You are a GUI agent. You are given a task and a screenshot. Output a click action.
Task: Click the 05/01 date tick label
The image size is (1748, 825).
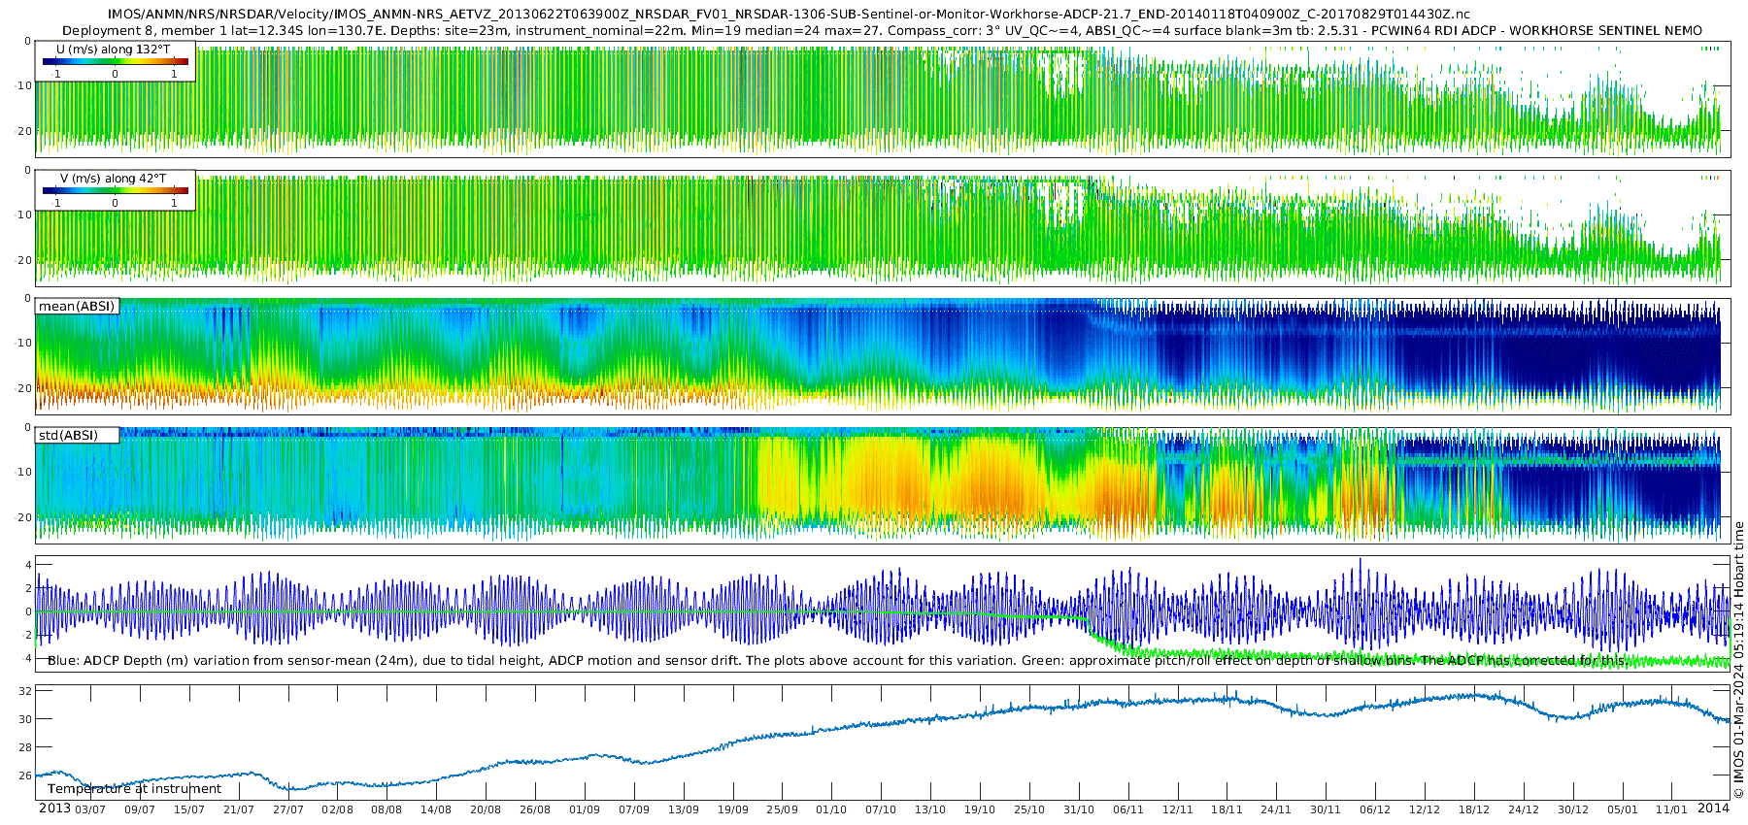(1623, 809)
